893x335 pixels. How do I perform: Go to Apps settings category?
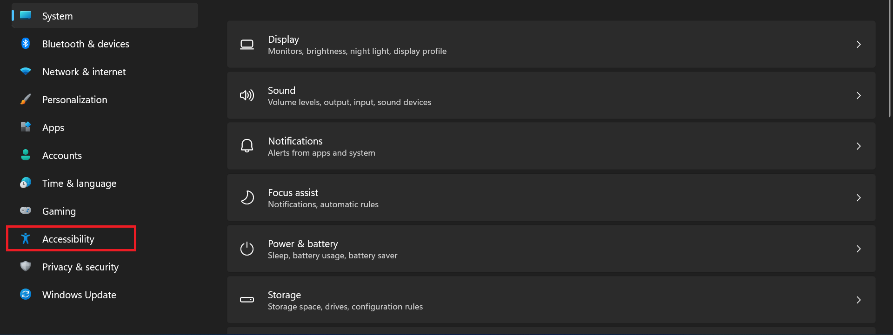[x=53, y=128]
